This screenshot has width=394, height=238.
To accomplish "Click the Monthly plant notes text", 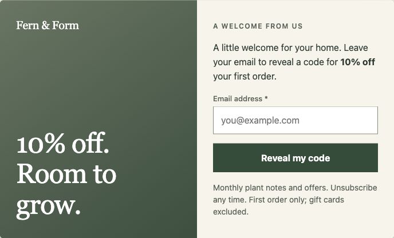I will (257, 188).
